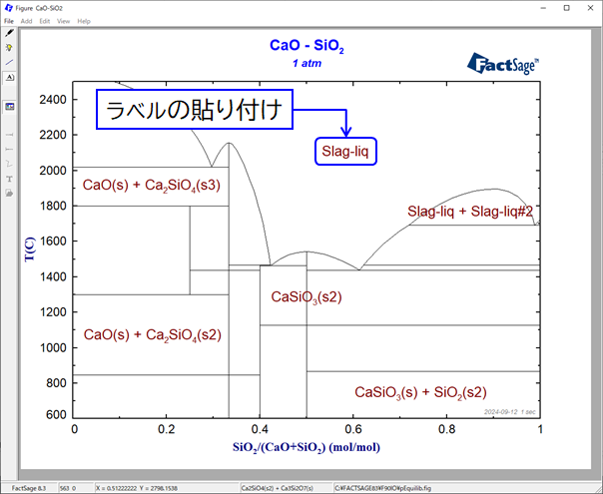Image resolution: width=603 pixels, height=494 pixels.
Task: Click the 1000 tick label on T axis
Action: coord(53,347)
